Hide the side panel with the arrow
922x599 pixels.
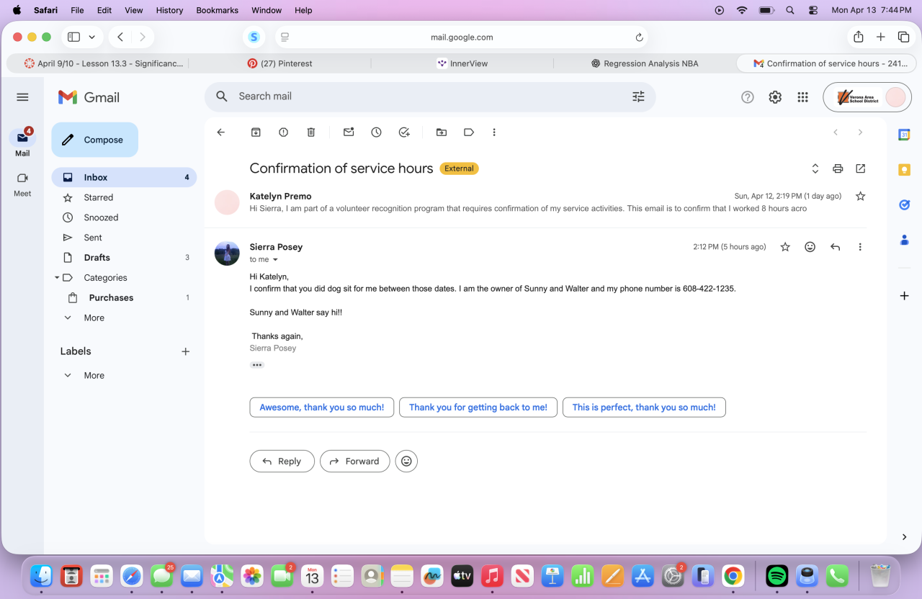pyautogui.click(x=904, y=537)
